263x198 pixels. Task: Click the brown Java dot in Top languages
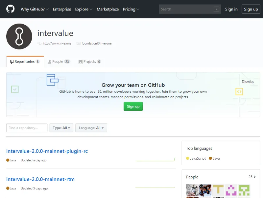click(x=210, y=158)
